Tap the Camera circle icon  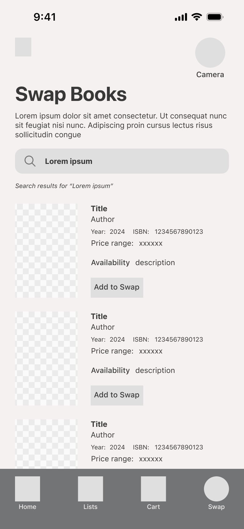(x=210, y=53)
